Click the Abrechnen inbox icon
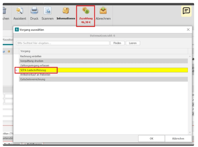This screenshot has height=147, width=198. point(103,10)
